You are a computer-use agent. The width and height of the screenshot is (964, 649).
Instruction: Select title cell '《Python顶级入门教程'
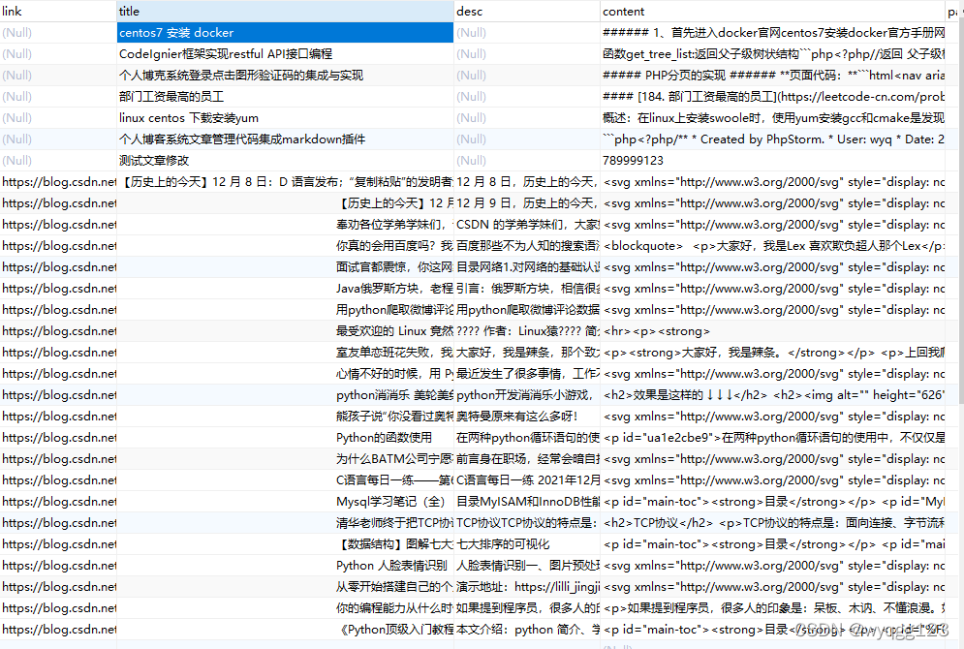click(285, 630)
